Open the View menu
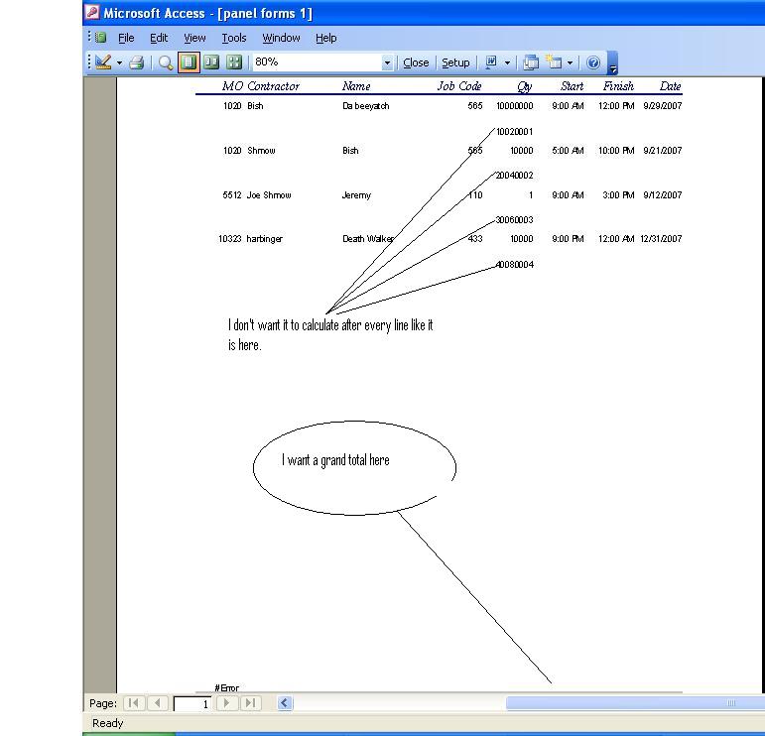This screenshot has width=765, height=736. tap(194, 38)
